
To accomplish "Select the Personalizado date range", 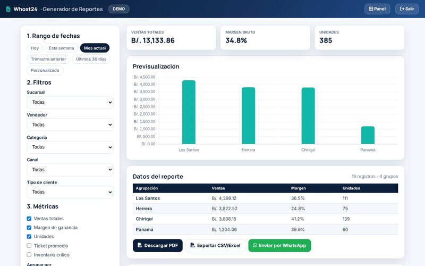I will point(45,70).
